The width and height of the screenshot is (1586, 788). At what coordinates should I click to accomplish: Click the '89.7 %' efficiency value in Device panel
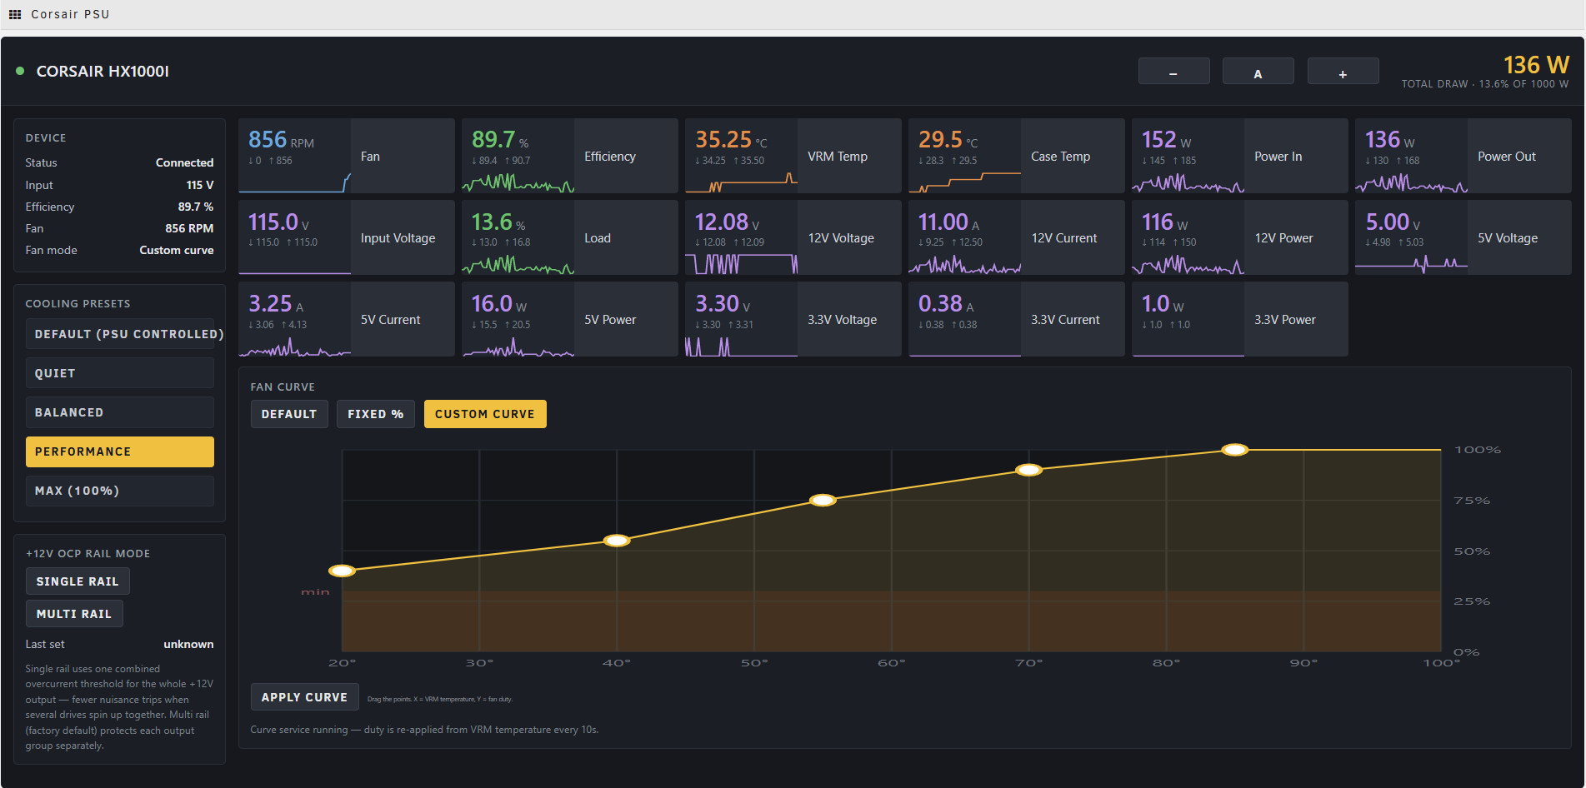[x=196, y=207]
